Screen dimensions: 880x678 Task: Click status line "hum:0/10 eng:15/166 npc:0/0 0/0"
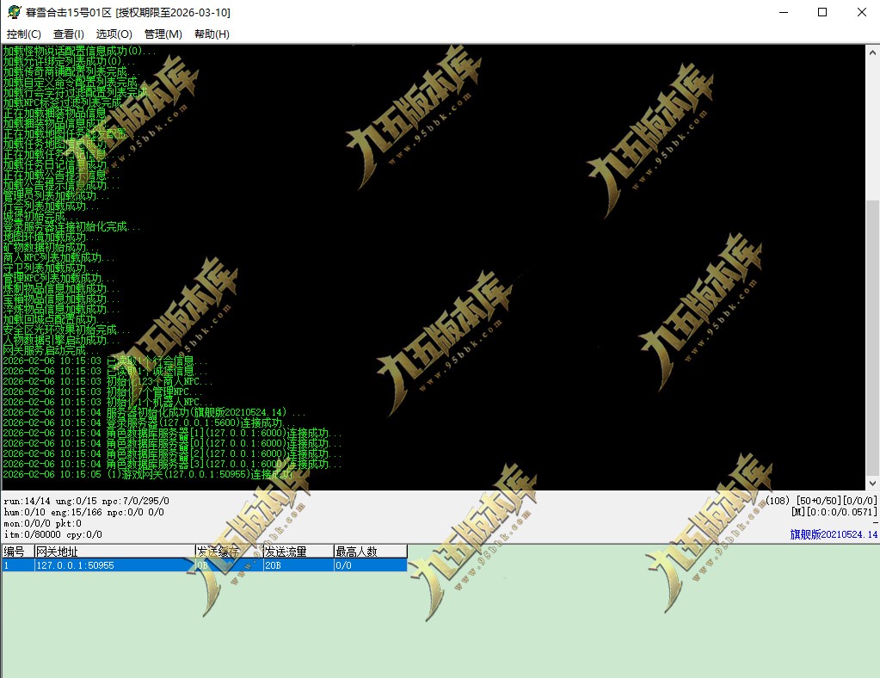point(83,512)
